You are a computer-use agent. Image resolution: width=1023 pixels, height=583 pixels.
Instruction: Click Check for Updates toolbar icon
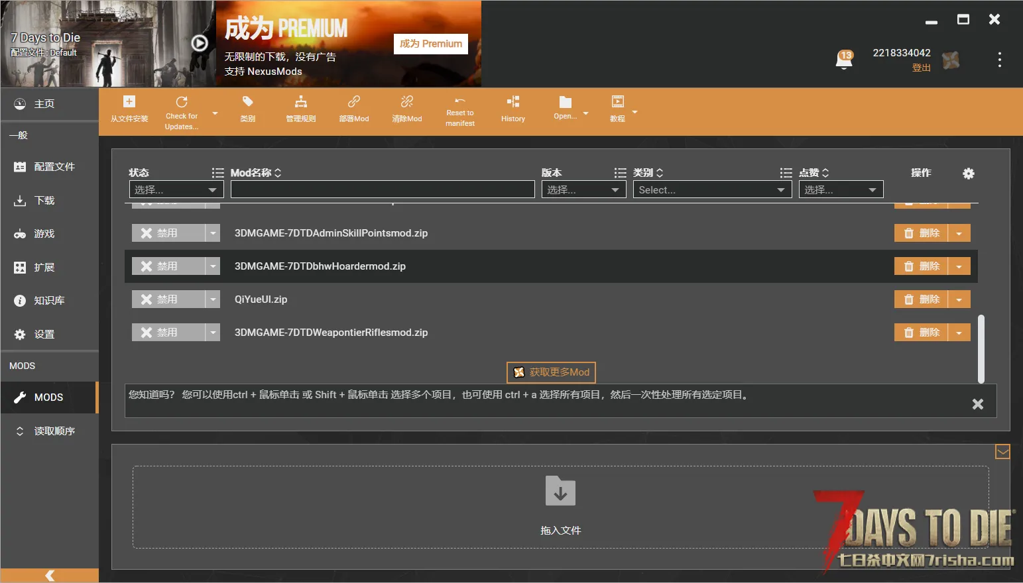click(182, 102)
